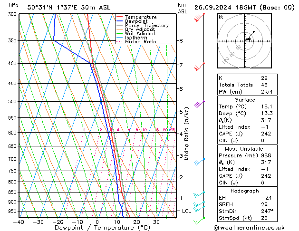
Task: Click the Surface section heading
Action: click(x=245, y=100)
